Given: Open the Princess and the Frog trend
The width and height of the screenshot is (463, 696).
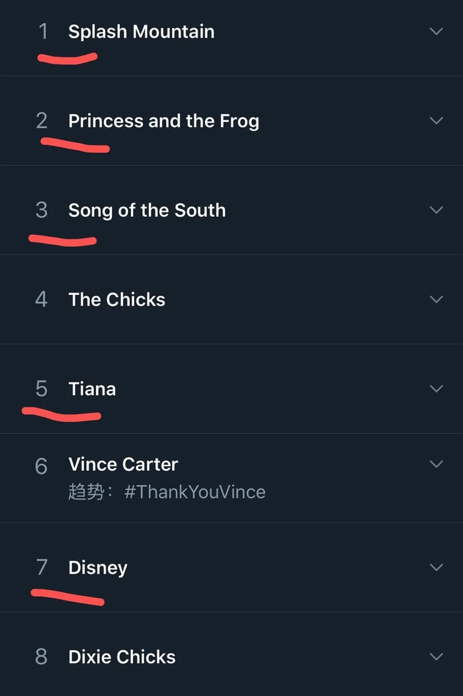Looking at the screenshot, I should coord(163,121).
